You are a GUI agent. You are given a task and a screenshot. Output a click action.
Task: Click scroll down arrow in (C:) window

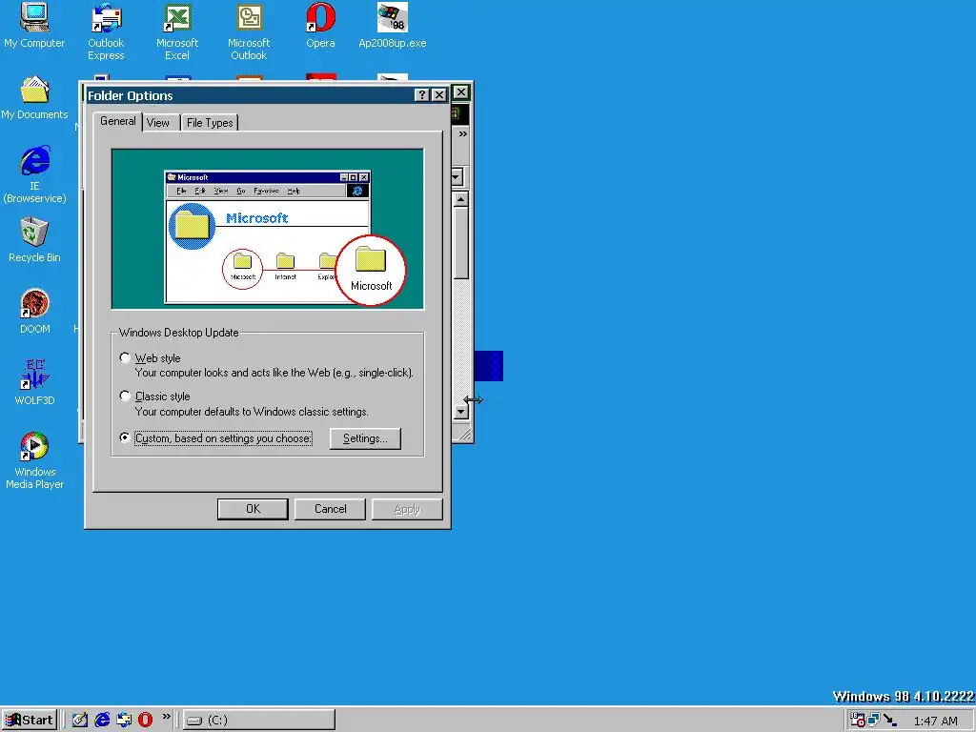(x=460, y=412)
